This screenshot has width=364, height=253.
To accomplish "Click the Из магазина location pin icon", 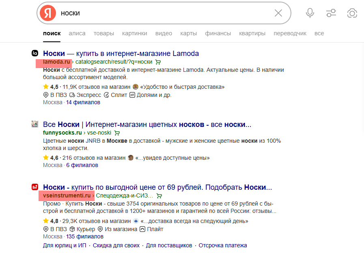I will pyautogui.click(x=100, y=229).
